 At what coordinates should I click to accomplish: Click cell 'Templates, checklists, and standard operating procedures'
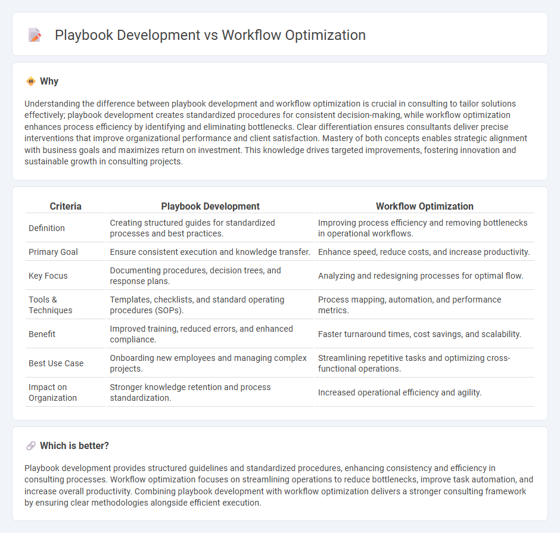(x=210, y=305)
